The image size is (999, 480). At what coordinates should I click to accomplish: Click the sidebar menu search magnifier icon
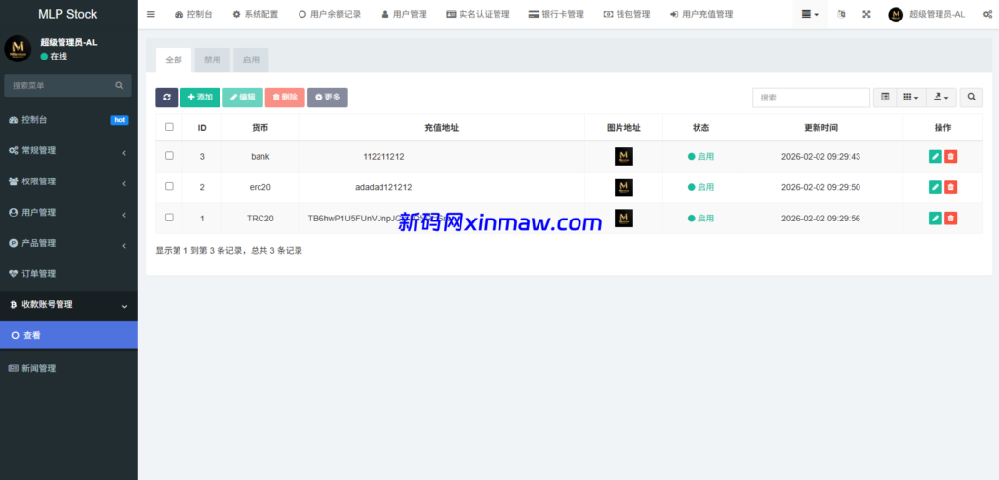point(119,86)
